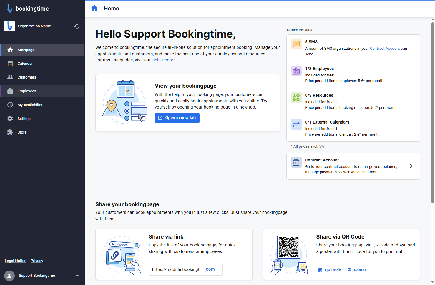Click the SMS chat bubble icon
435x285 pixels.
296,44
